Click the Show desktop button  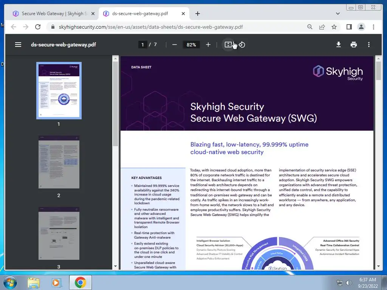click(384, 282)
